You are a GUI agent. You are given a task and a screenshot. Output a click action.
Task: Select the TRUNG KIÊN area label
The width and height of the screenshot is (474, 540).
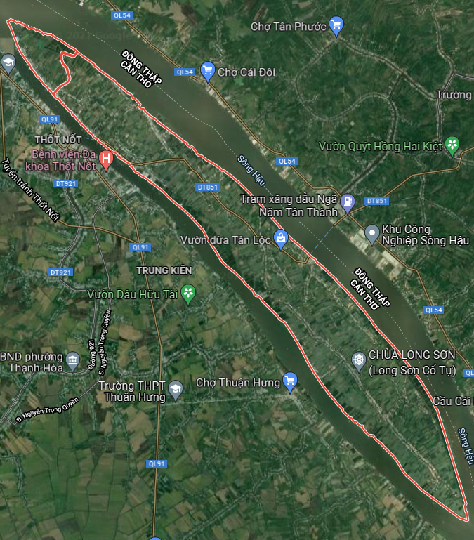pos(164,270)
